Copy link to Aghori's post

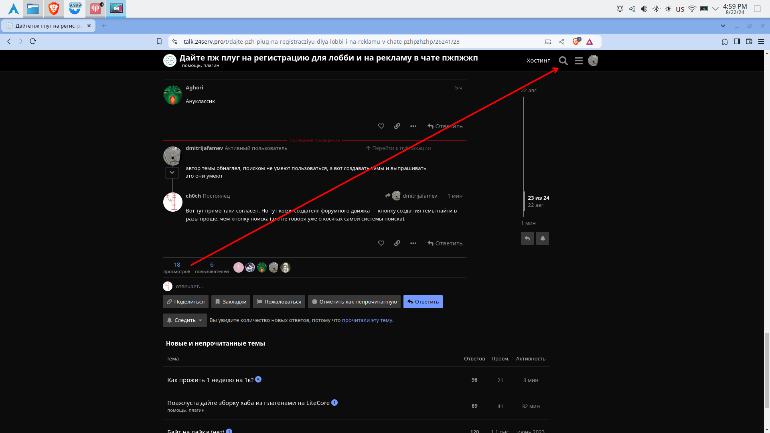point(397,126)
